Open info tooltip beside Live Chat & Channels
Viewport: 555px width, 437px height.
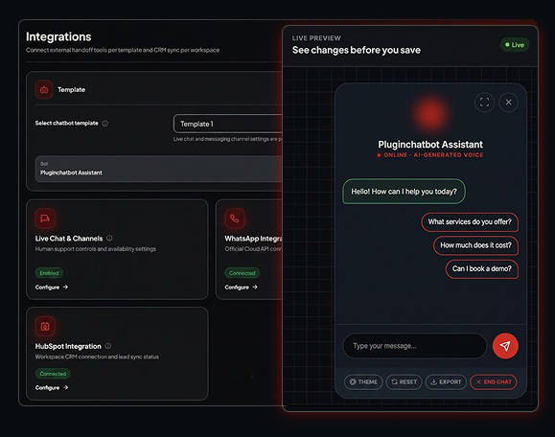(109, 238)
